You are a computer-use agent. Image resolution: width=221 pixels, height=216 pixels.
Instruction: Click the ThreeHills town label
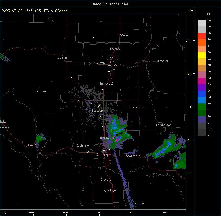pos(138,107)
